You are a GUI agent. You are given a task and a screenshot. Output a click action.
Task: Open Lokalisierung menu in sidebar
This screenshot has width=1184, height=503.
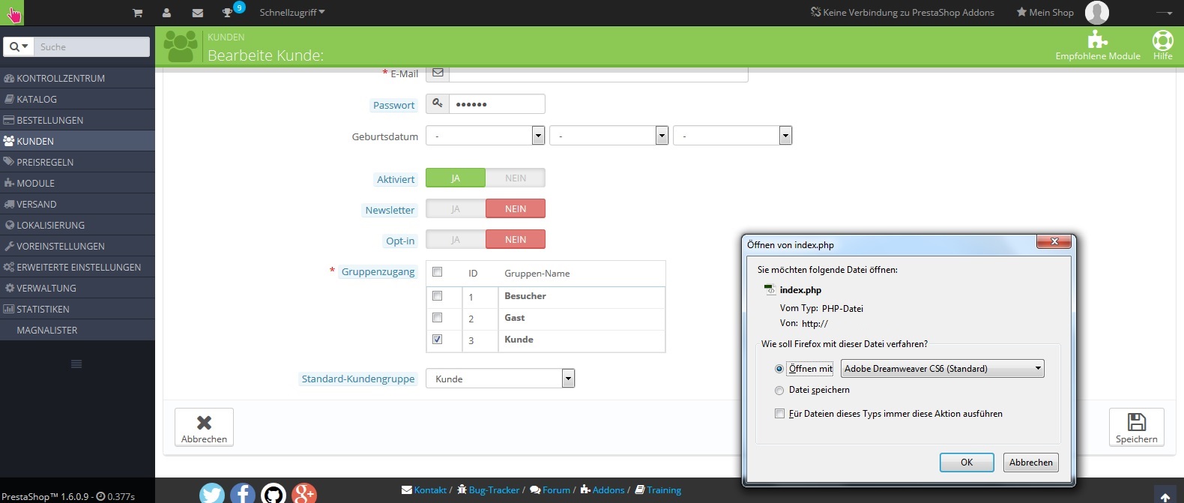tap(77, 225)
